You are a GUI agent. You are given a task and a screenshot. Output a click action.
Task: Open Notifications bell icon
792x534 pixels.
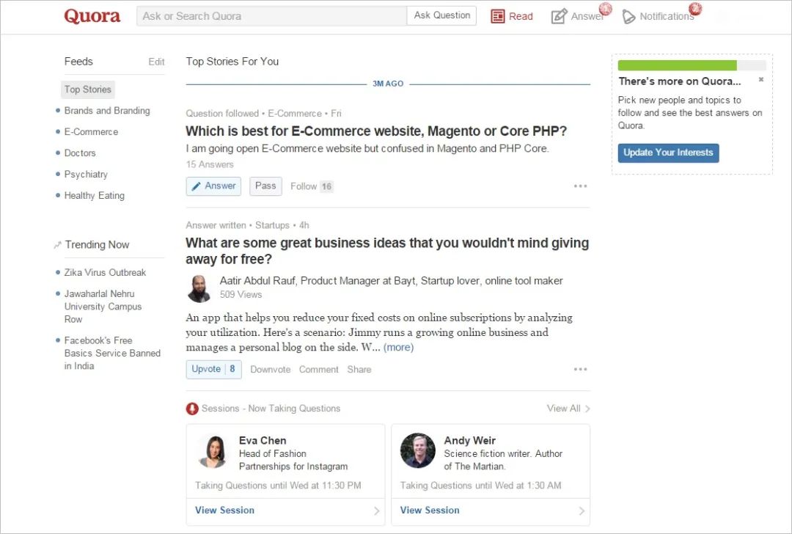tap(628, 17)
